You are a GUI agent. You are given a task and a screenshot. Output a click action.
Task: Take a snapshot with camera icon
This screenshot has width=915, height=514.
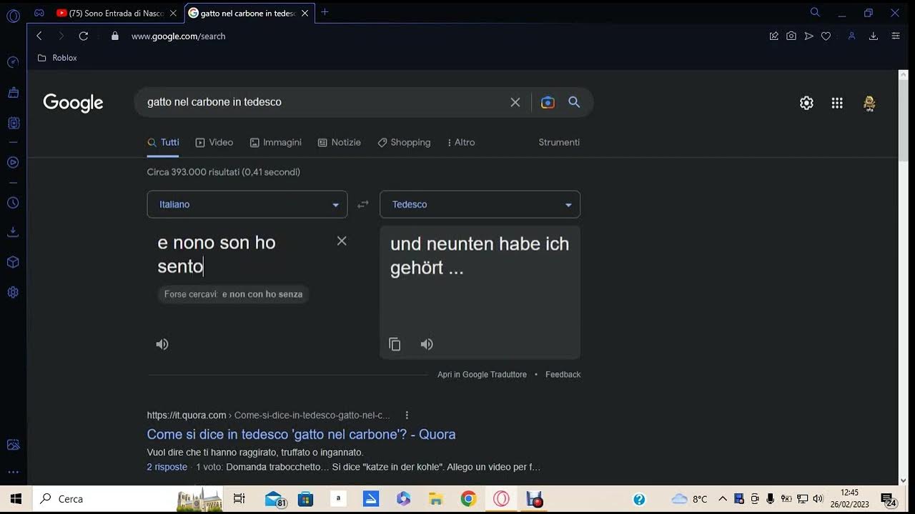click(x=791, y=36)
